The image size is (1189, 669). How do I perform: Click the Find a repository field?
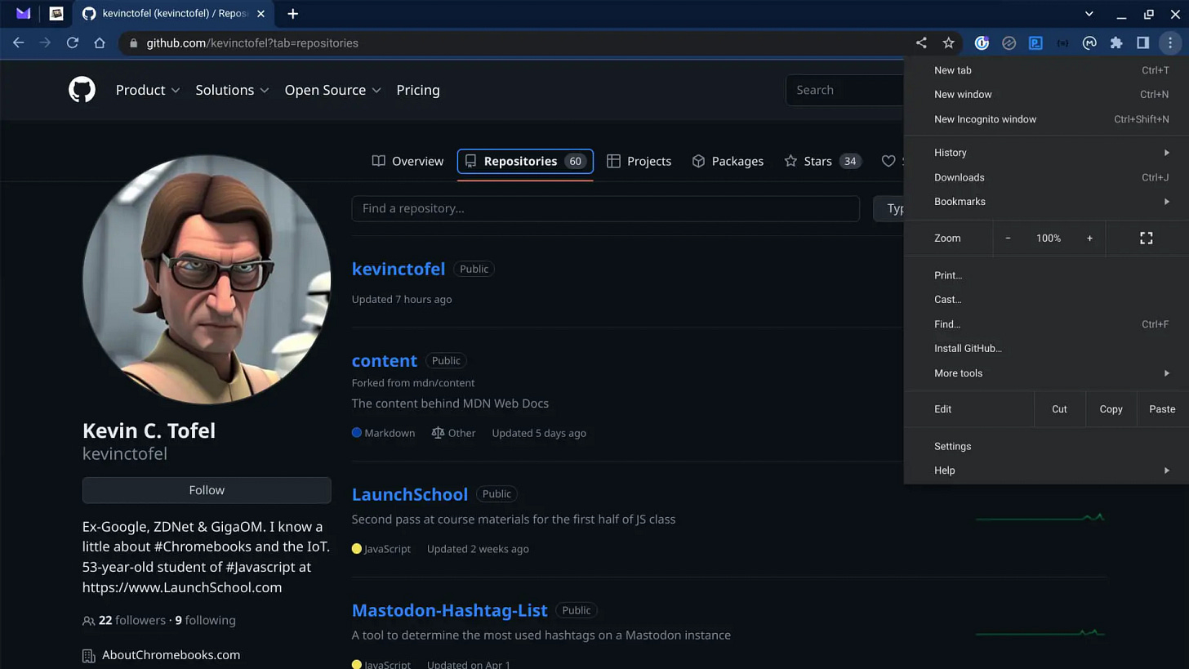coord(605,208)
